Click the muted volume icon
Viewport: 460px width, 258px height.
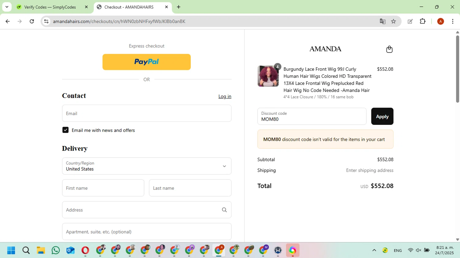(x=418, y=250)
